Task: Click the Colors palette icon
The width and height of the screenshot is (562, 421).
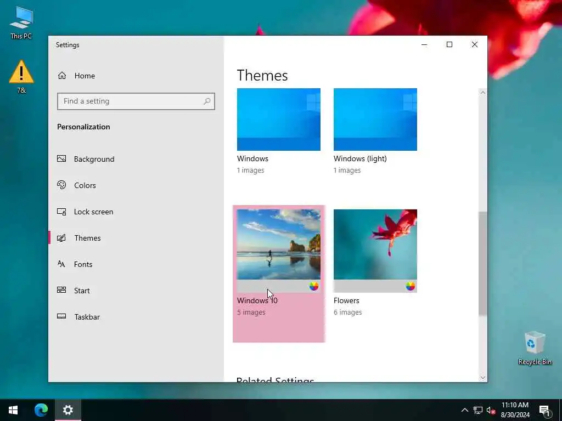Action: coord(61,185)
